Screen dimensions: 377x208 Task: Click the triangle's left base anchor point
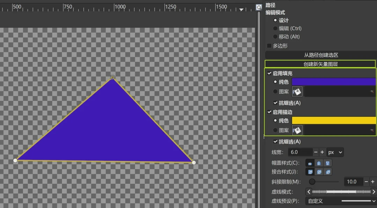tap(15, 161)
